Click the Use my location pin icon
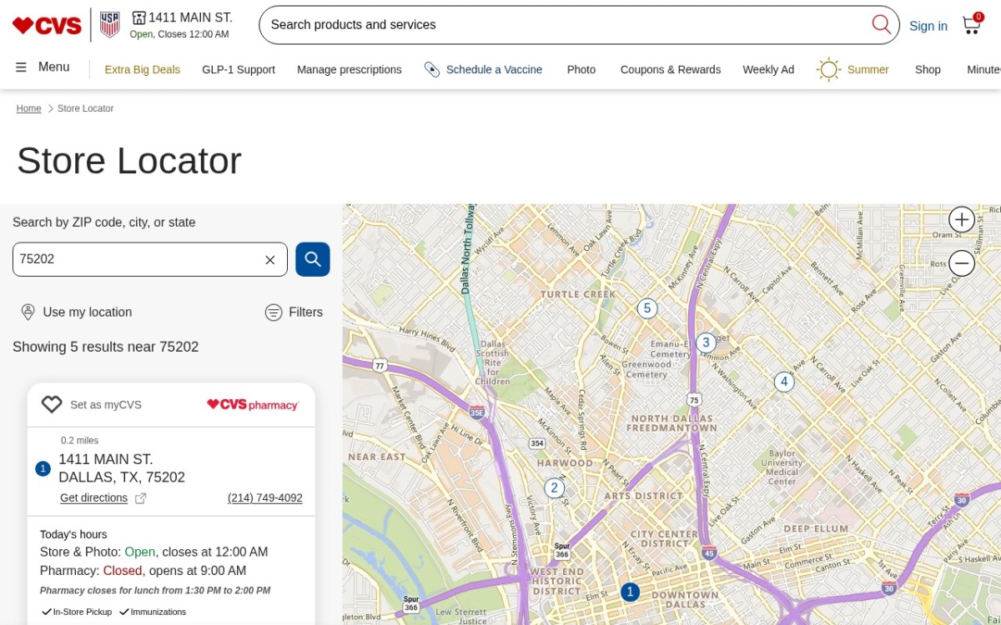The height and width of the screenshot is (625, 1001). pos(28,312)
